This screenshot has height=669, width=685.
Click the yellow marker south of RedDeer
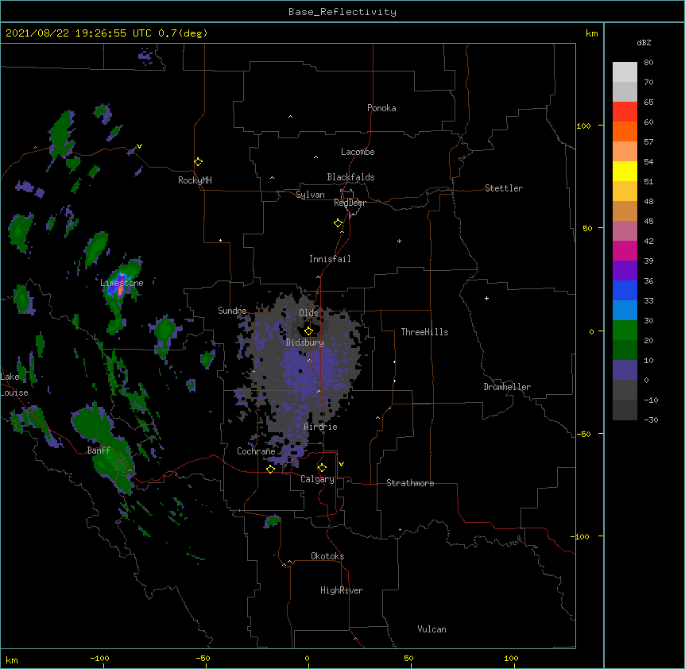[x=338, y=223]
